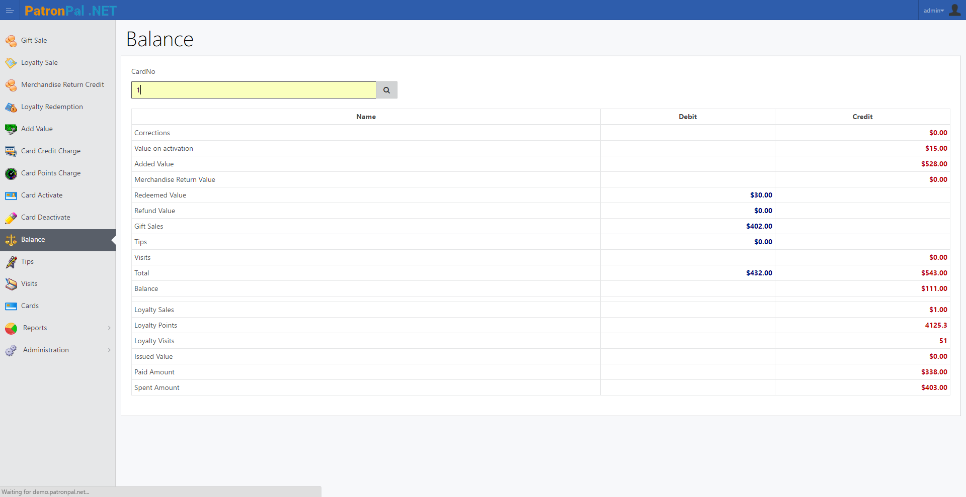Click the Loyalty Sales $1.00 value

click(x=938, y=310)
